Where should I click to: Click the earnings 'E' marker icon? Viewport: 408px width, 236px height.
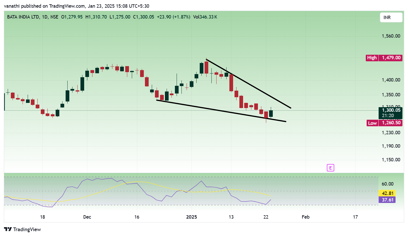point(330,168)
